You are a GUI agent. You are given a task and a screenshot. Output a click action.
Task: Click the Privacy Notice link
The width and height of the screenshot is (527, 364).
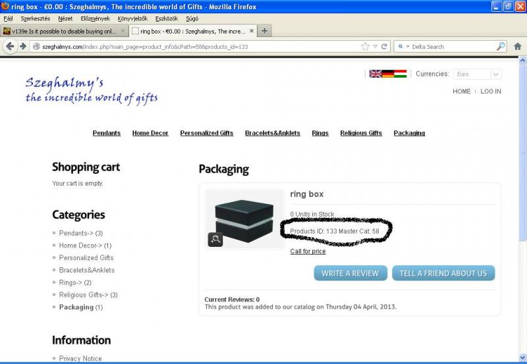(x=80, y=358)
